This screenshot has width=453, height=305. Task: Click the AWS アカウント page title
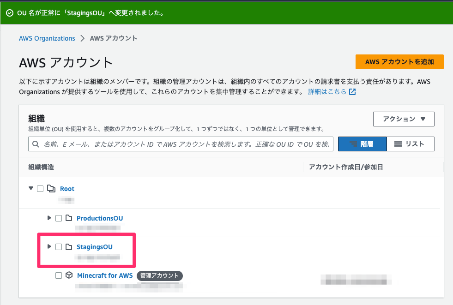pos(66,63)
